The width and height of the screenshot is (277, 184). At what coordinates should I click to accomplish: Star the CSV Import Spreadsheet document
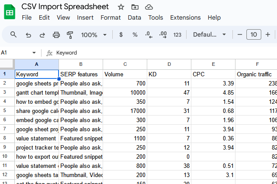121,7
